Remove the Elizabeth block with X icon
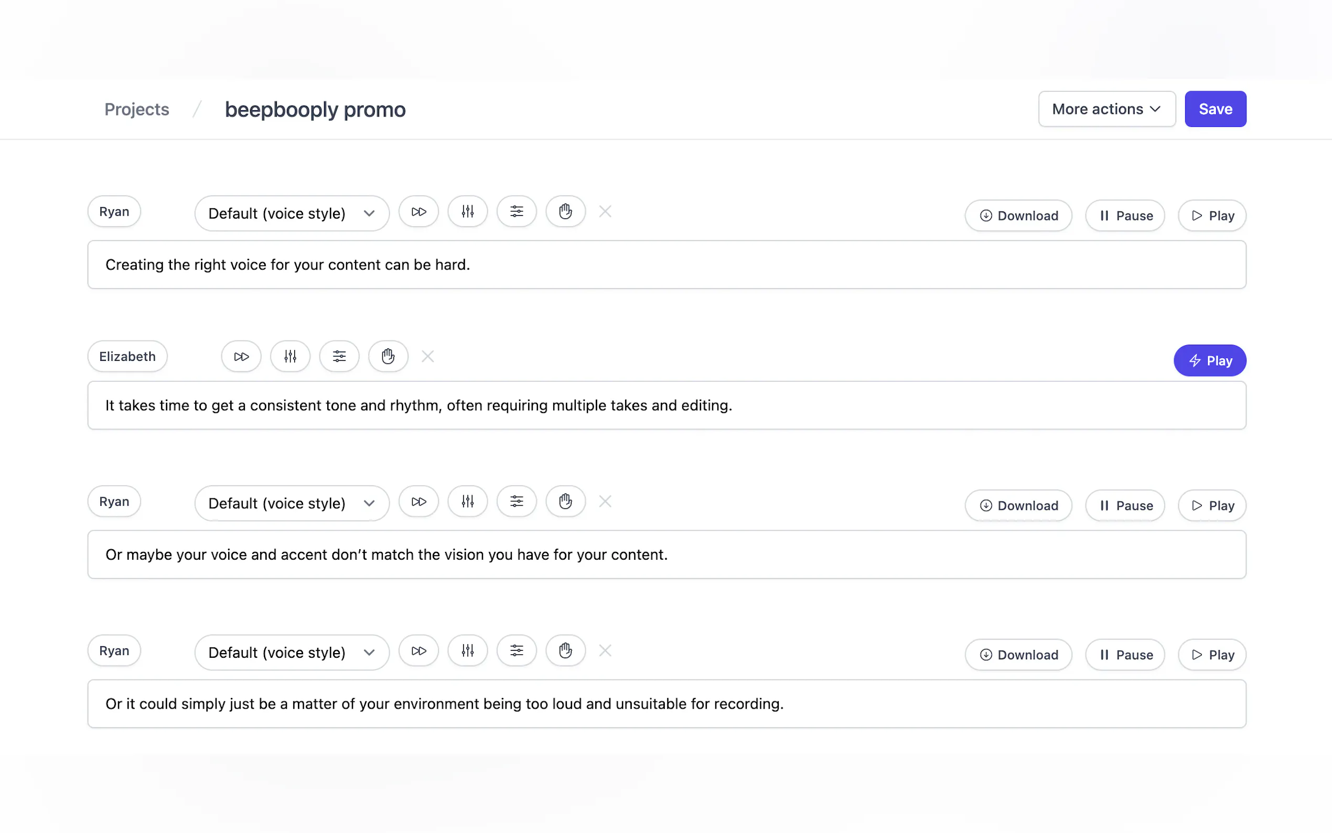Image resolution: width=1332 pixels, height=833 pixels. coord(428,357)
